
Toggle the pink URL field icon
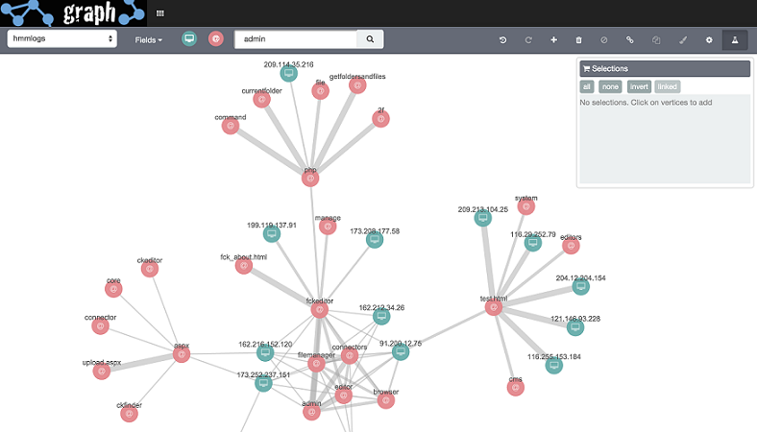216,38
